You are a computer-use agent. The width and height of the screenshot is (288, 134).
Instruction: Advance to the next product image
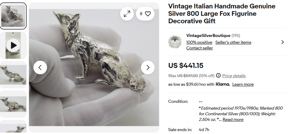point(148,67)
